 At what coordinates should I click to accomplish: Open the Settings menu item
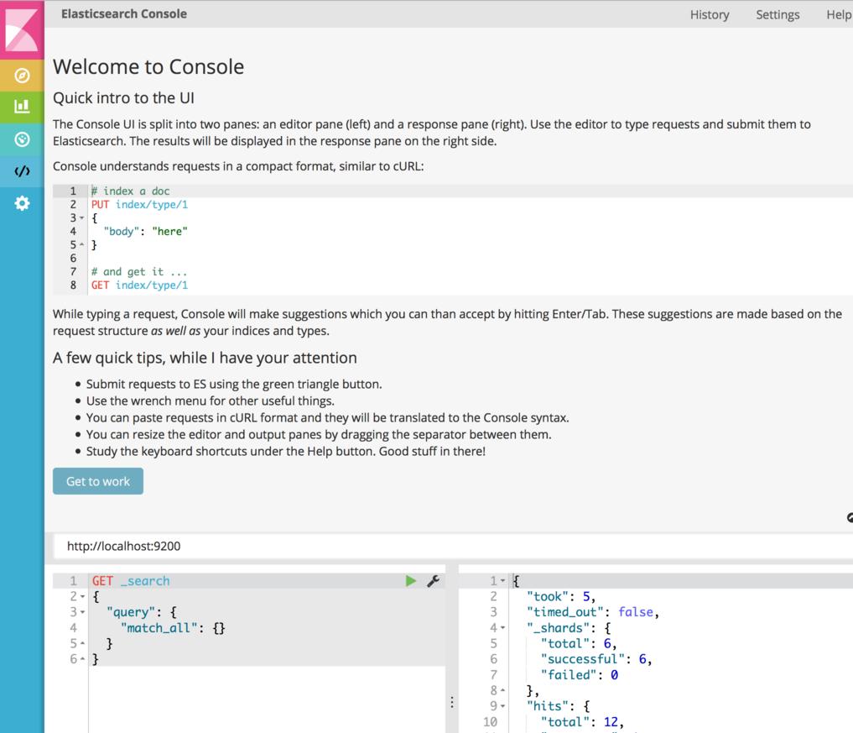(778, 15)
